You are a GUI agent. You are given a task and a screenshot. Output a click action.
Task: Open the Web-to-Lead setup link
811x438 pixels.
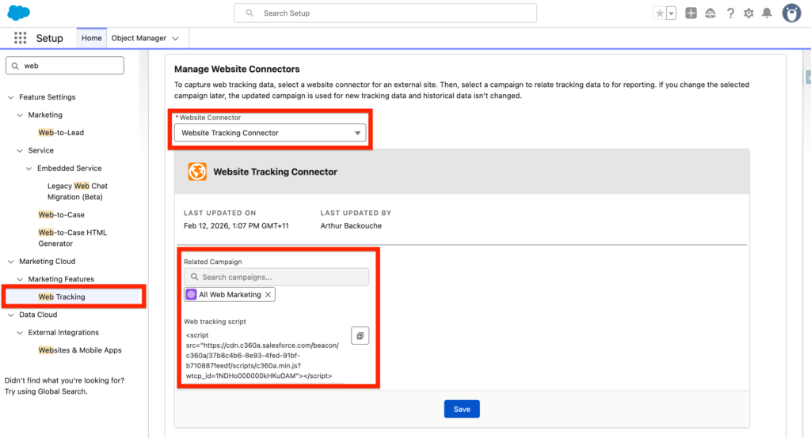(61, 133)
